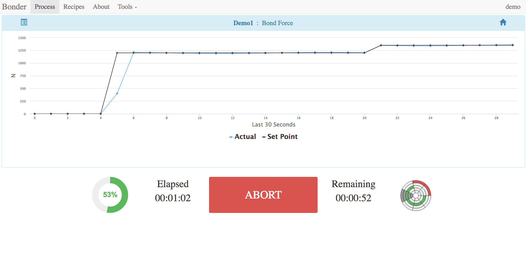
Task: Open the Recipes page
Action: 74,7
